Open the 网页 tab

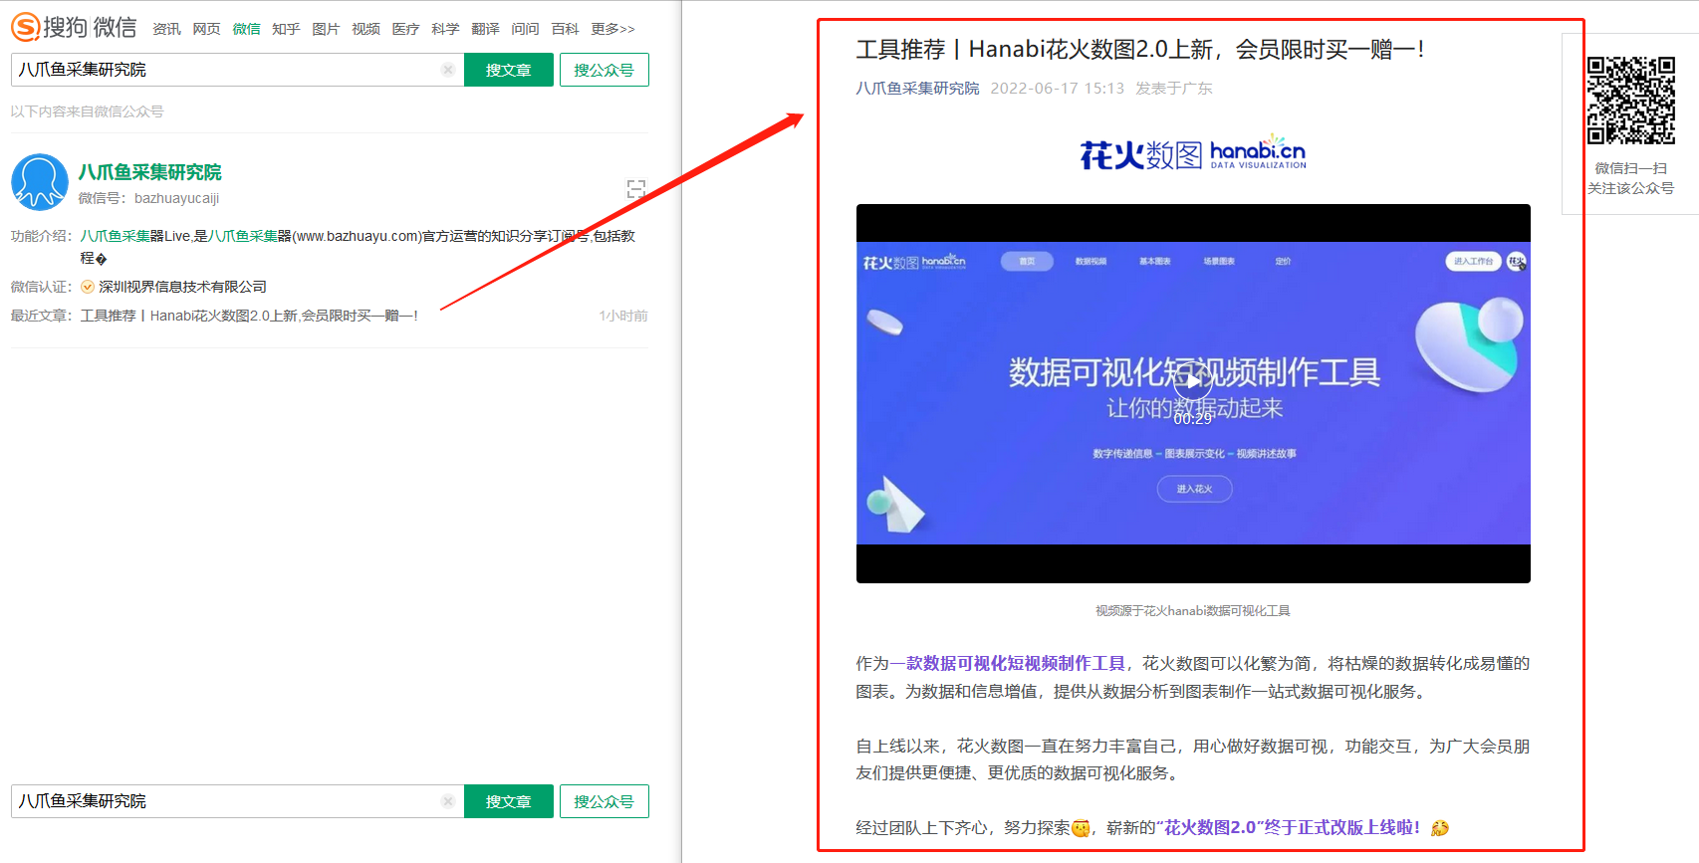[206, 29]
